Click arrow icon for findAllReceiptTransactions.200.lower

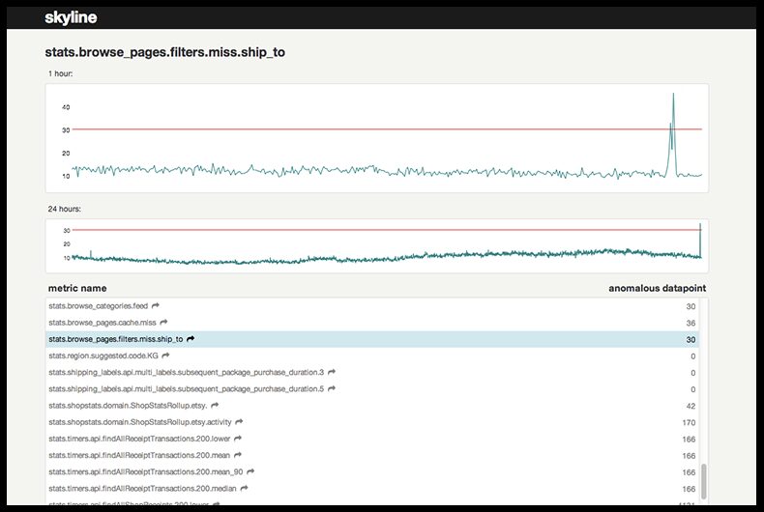(x=238, y=438)
